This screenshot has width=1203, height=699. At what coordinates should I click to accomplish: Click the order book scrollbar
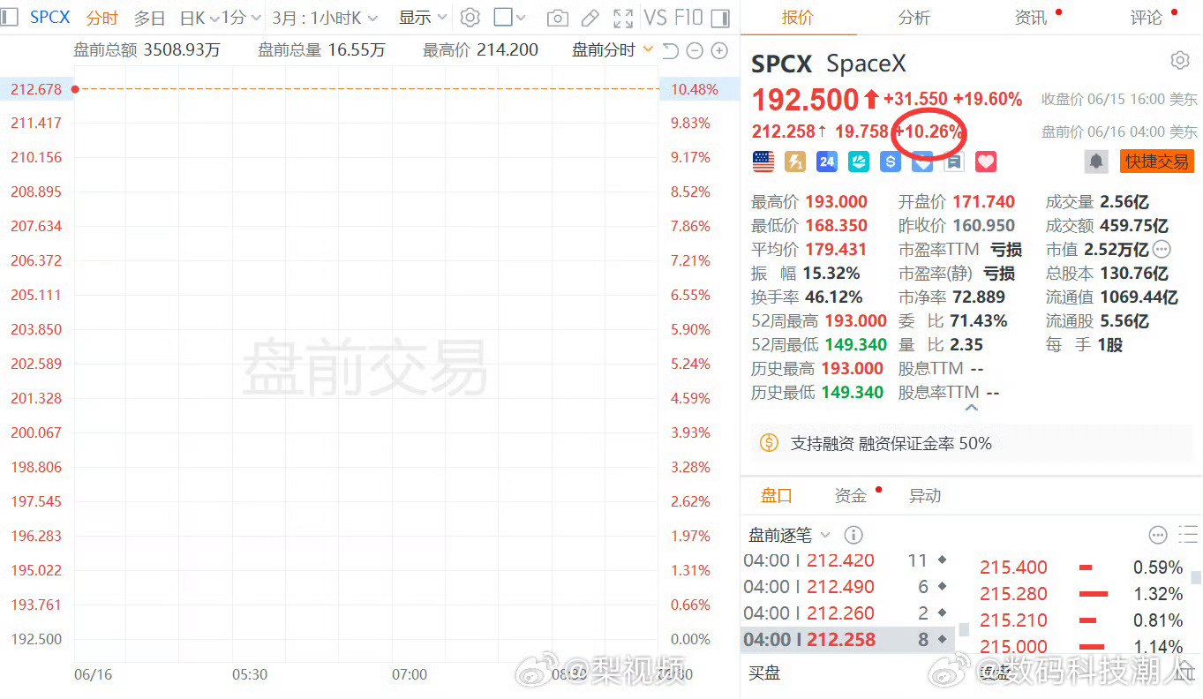click(1196, 578)
